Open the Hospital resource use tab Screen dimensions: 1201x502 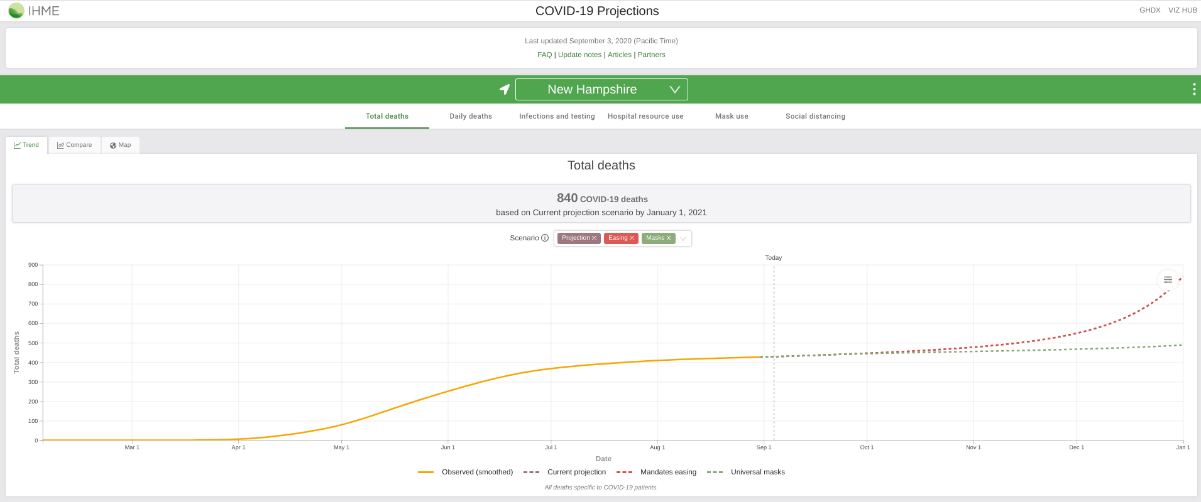[x=645, y=116]
